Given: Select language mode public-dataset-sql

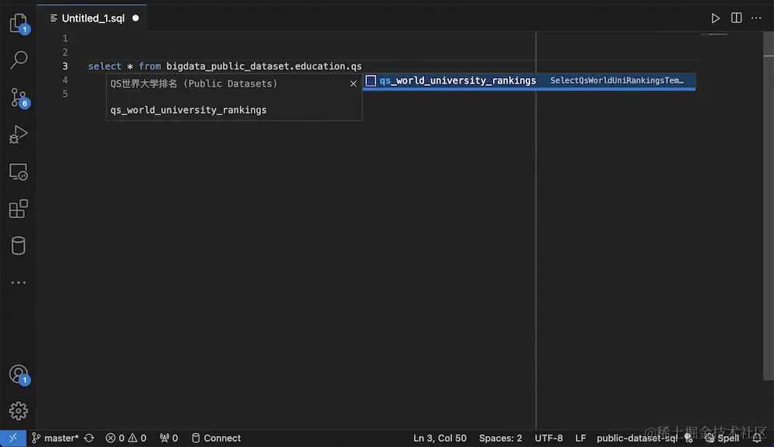Looking at the screenshot, I should (637, 438).
